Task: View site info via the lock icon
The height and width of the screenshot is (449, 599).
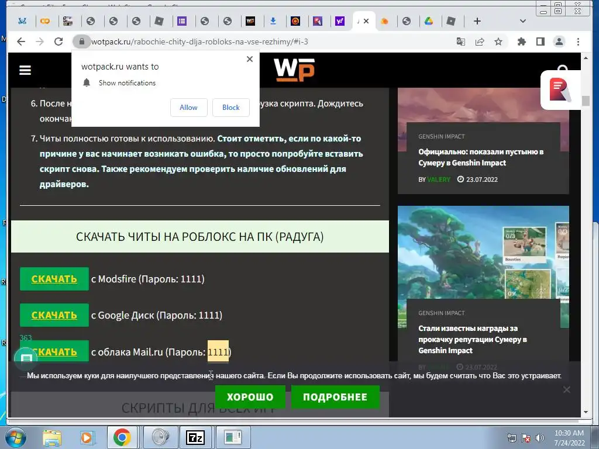Action: pos(81,42)
